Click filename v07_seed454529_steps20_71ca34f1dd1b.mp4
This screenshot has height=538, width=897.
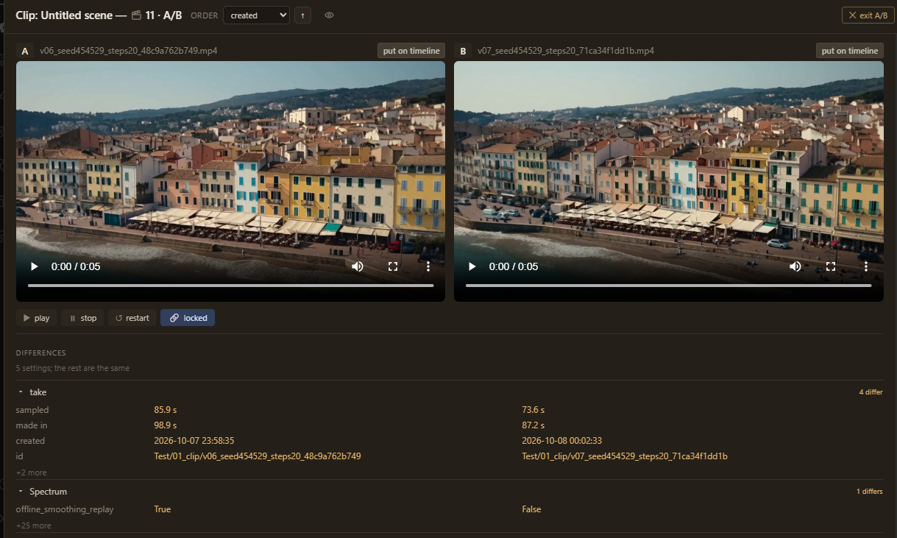(566, 51)
